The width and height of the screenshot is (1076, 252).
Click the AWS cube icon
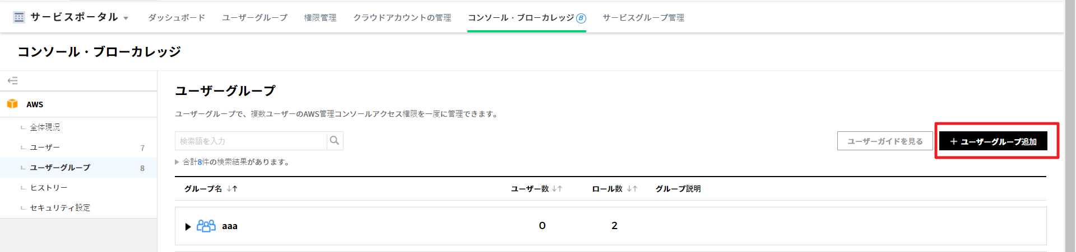click(12, 104)
